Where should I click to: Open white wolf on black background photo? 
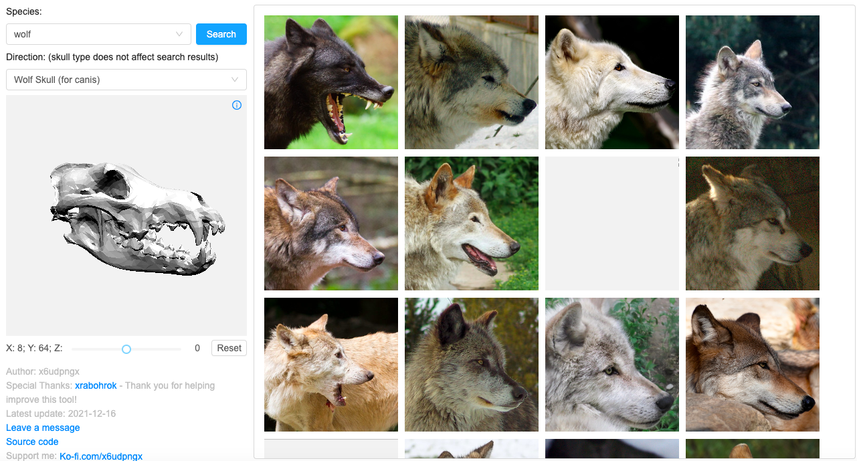pos(612,82)
